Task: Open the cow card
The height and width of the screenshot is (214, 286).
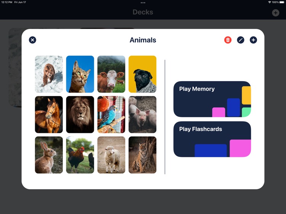Action: (111, 74)
